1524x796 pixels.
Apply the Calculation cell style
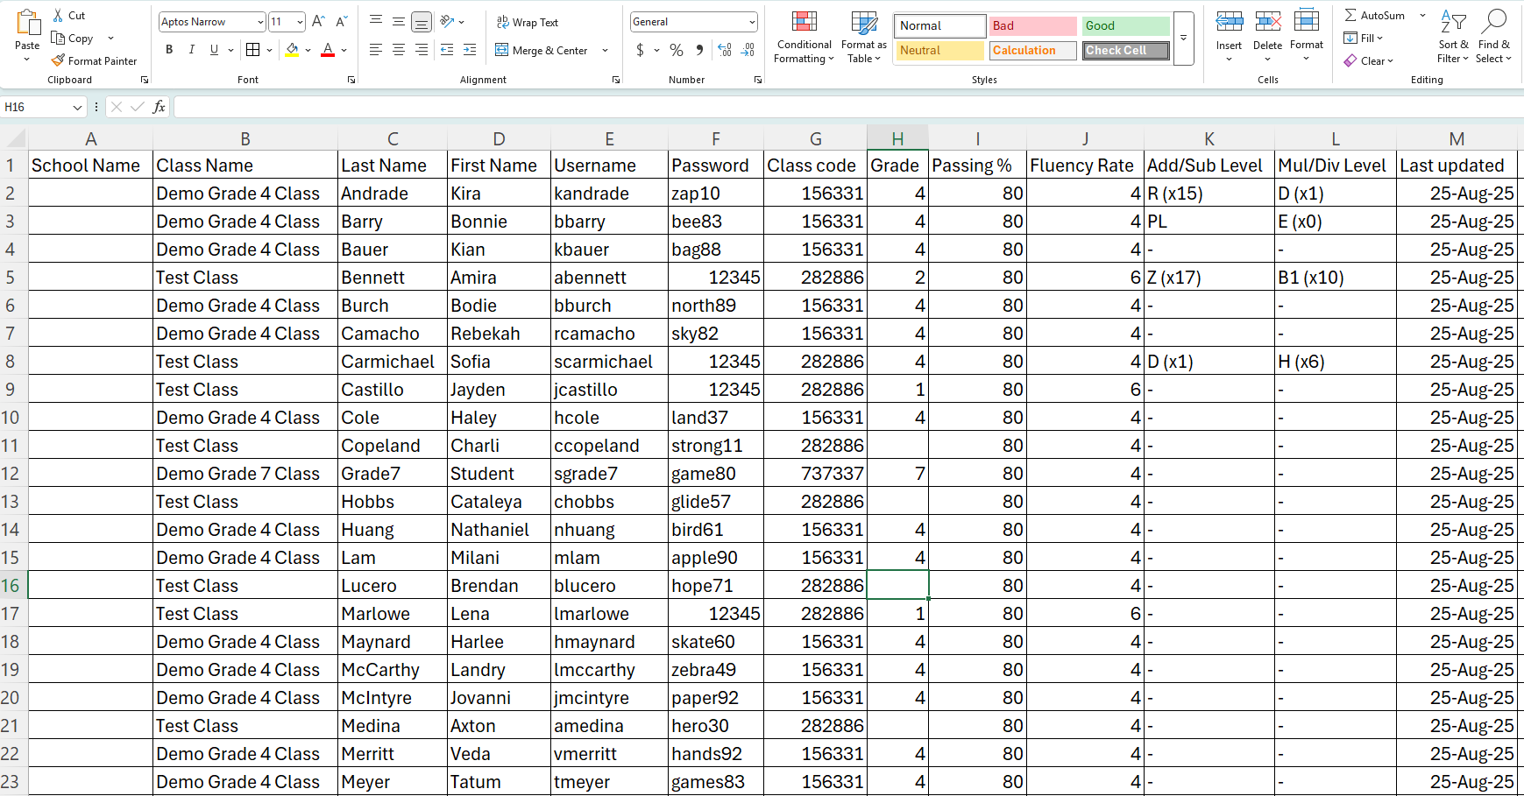click(x=1032, y=50)
